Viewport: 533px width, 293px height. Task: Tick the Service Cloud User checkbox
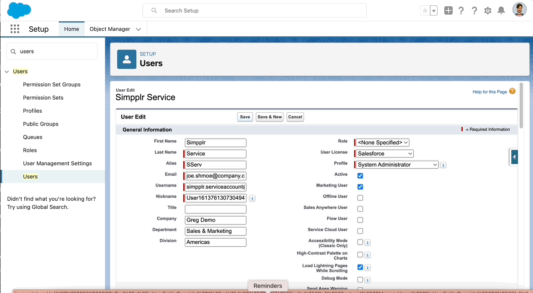click(360, 231)
